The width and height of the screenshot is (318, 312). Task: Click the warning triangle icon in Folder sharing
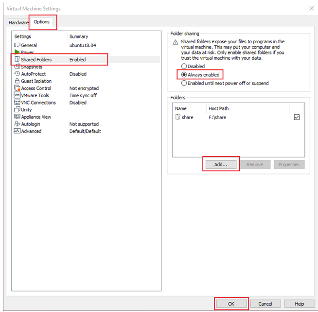[x=175, y=42]
